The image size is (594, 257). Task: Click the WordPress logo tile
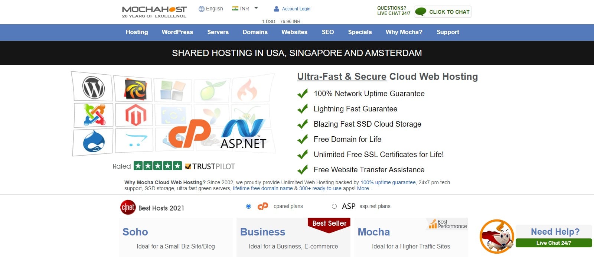point(93,87)
